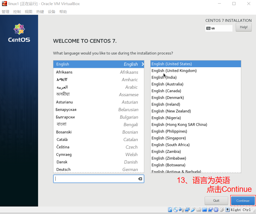Choose English (Canada) locale
Viewport: 256px width, 214px height.
click(x=196, y=91)
